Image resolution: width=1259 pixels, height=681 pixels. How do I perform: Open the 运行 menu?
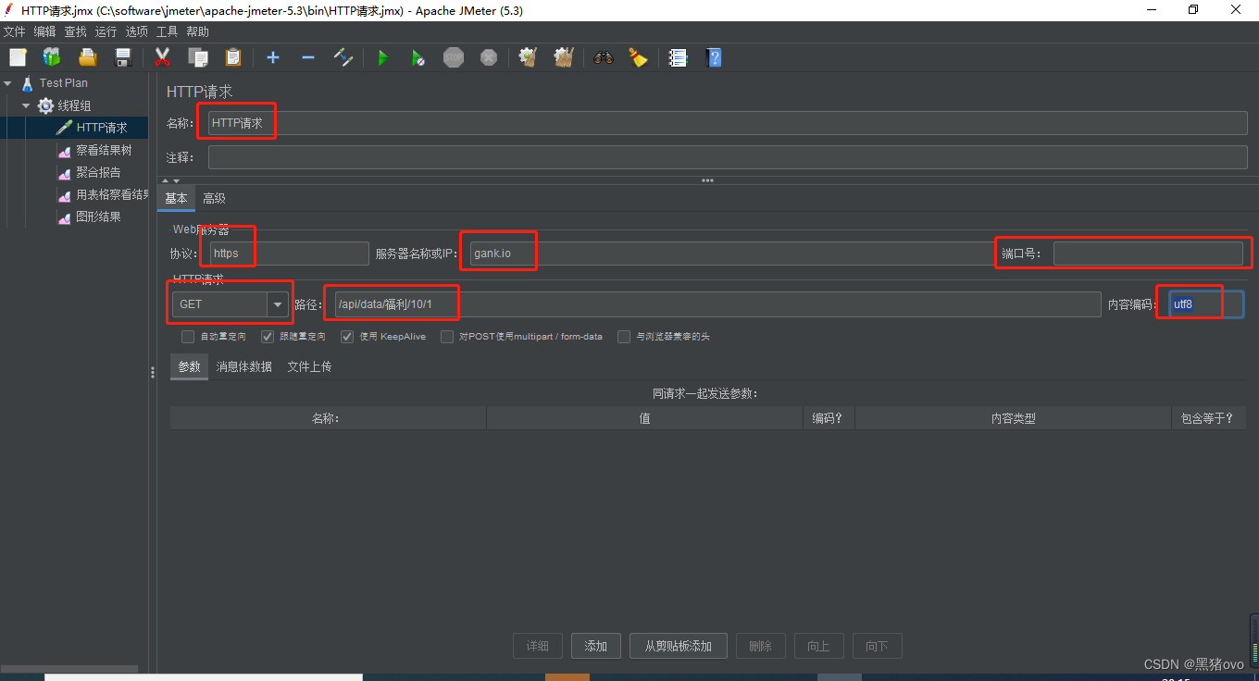[106, 31]
